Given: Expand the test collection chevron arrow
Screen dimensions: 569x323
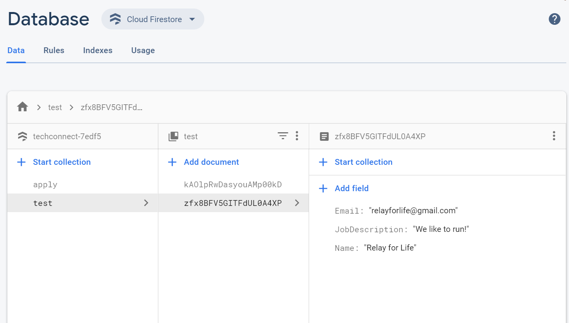Looking at the screenshot, I should tap(146, 203).
